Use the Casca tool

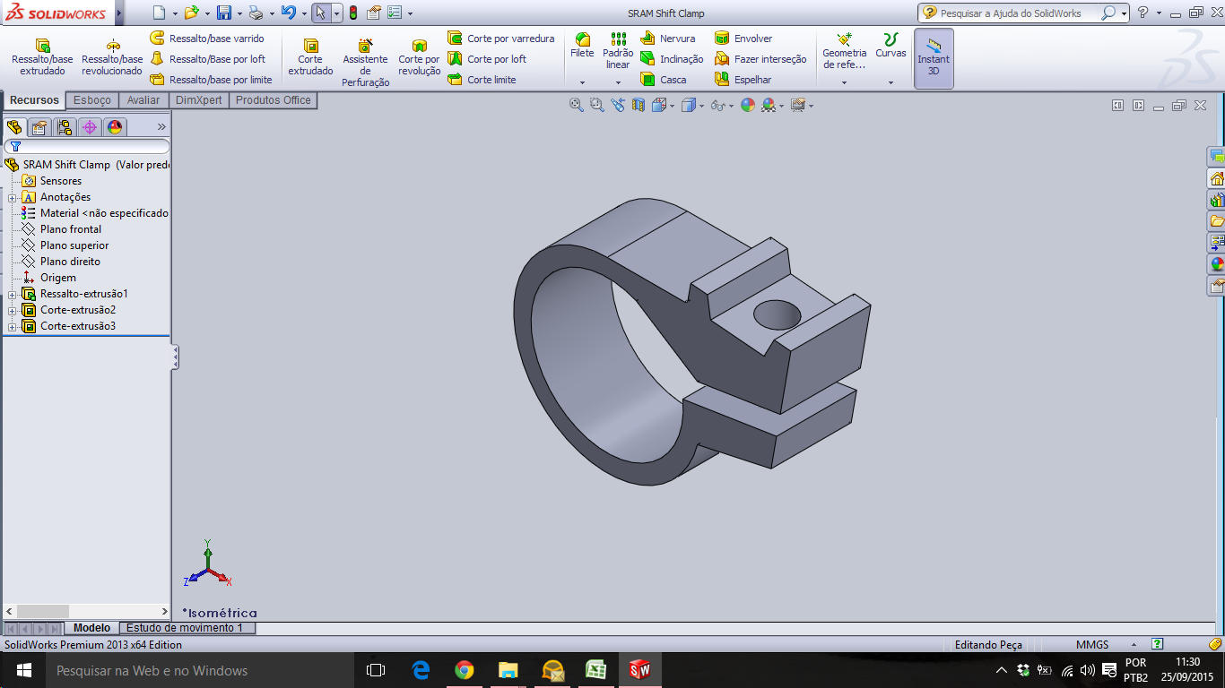(x=663, y=80)
